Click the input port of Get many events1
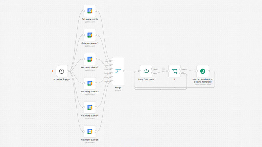Viewport: 262px width, 147px height. point(84,35)
